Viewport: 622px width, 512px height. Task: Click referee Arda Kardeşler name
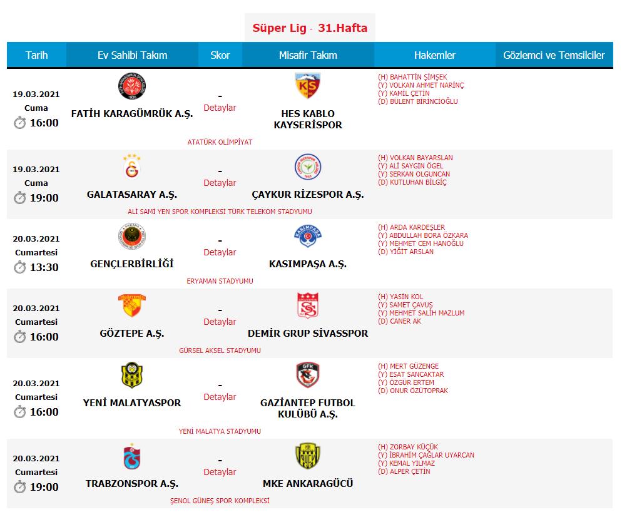point(417,227)
